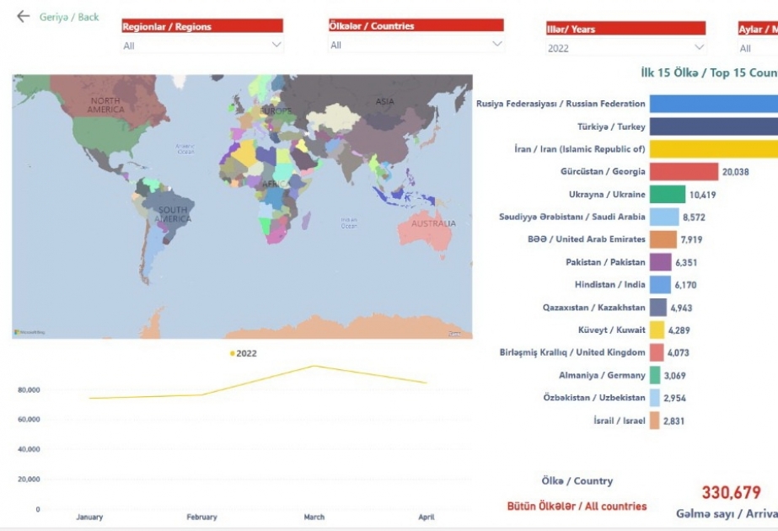Click the Pakistan purple bar
778x531 pixels.
click(x=660, y=262)
